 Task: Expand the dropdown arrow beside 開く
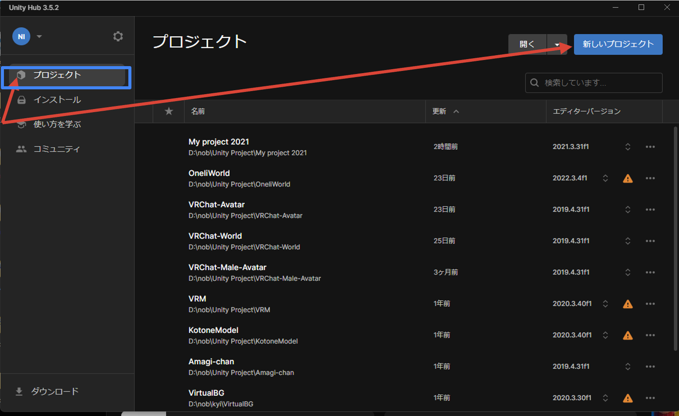point(557,45)
